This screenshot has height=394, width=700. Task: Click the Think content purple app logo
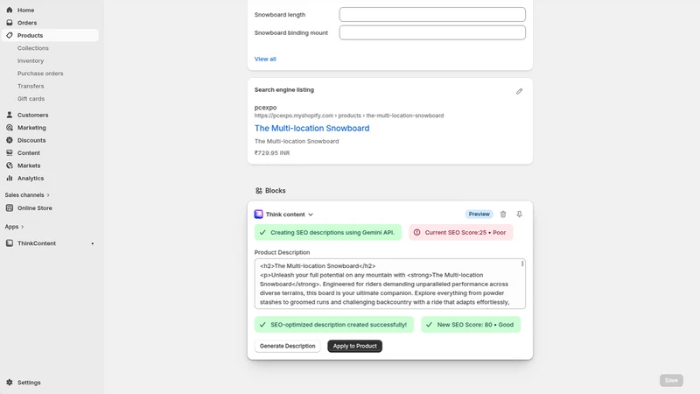(258, 215)
